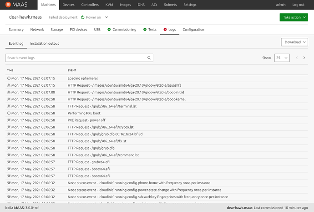Click the green power on icon
The height and width of the screenshot is (212, 314).
(83, 17)
